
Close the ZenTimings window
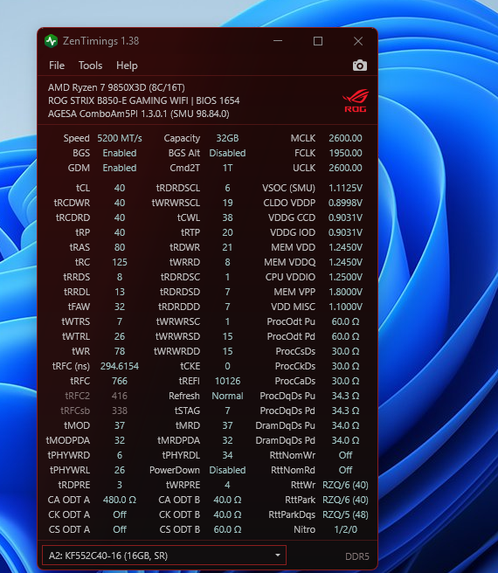[x=358, y=41]
